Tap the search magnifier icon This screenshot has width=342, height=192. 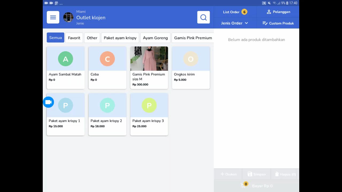[x=203, y=17]
